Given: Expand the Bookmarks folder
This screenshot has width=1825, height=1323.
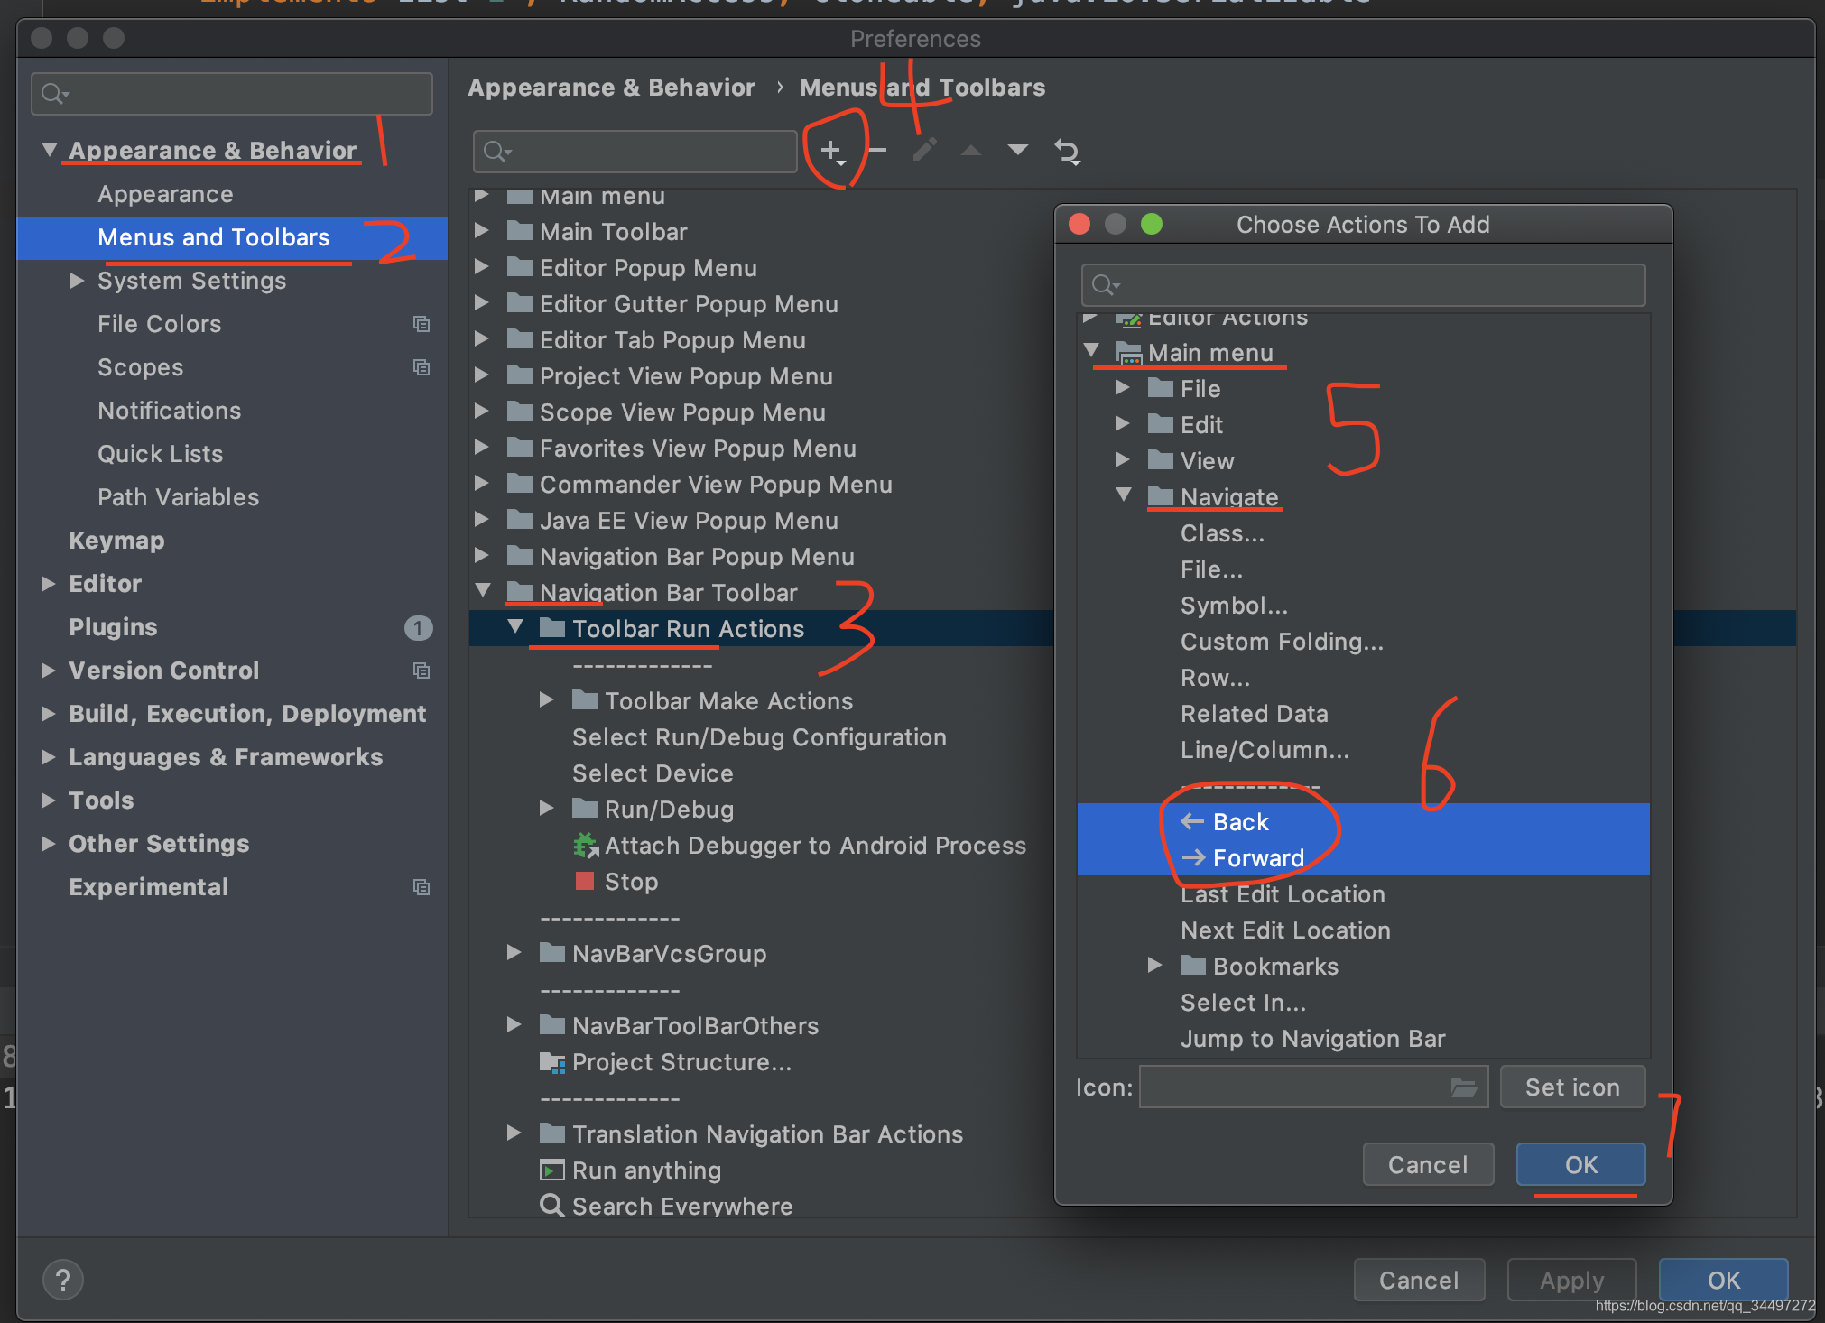Looking at the screenshot, I should (1154, 965).
